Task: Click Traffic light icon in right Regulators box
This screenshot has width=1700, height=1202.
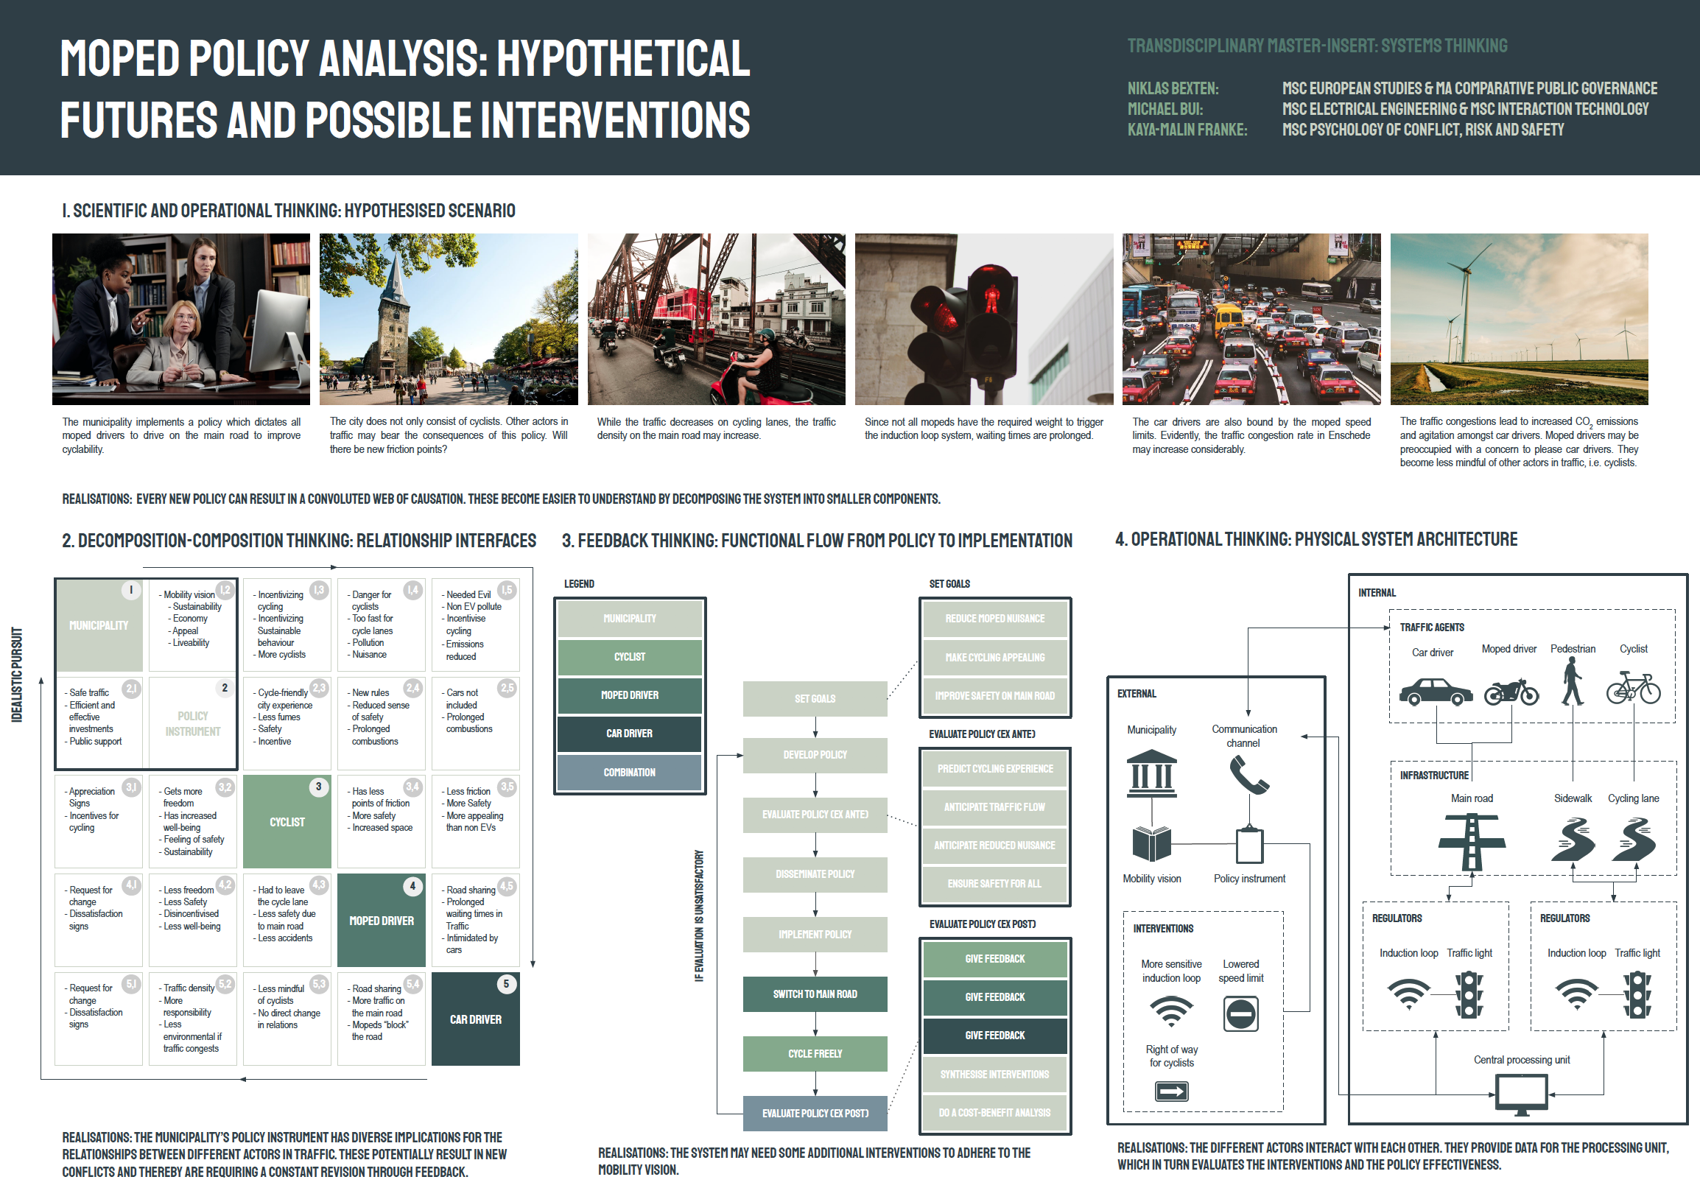Action: pos(1638,996)
